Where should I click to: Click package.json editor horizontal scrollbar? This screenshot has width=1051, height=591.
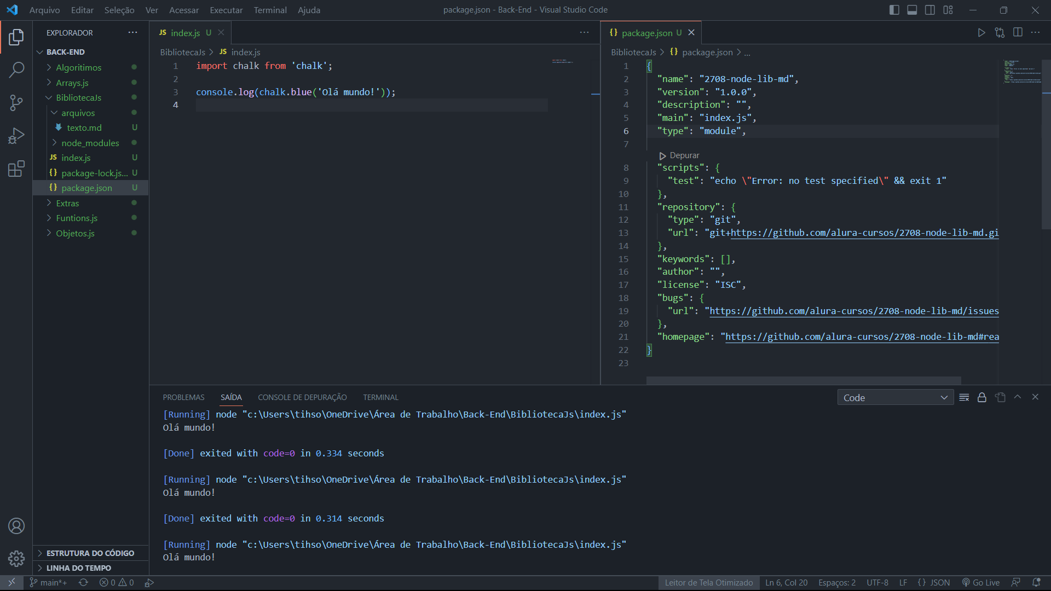click(x=803, y=380)
